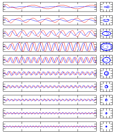Open the eighth row phase portrait
Image resolution: width=115 pixels, height=134 pixels.
point(106,100)
